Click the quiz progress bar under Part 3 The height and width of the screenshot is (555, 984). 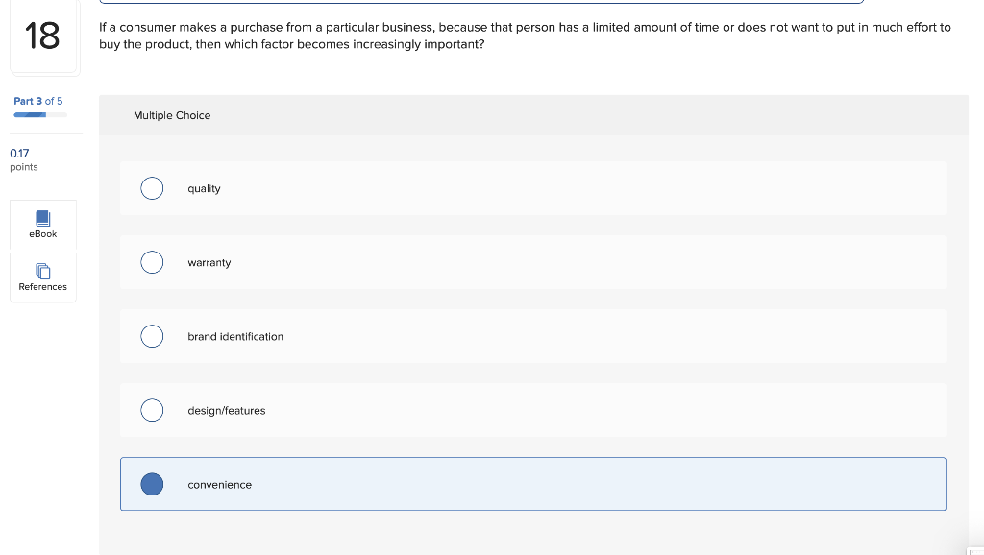pos(37,113)
